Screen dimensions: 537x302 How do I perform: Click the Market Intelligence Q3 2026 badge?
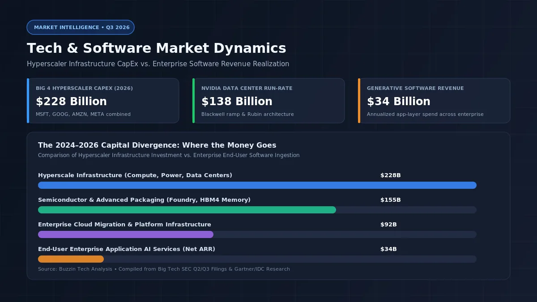click(81, 27)
